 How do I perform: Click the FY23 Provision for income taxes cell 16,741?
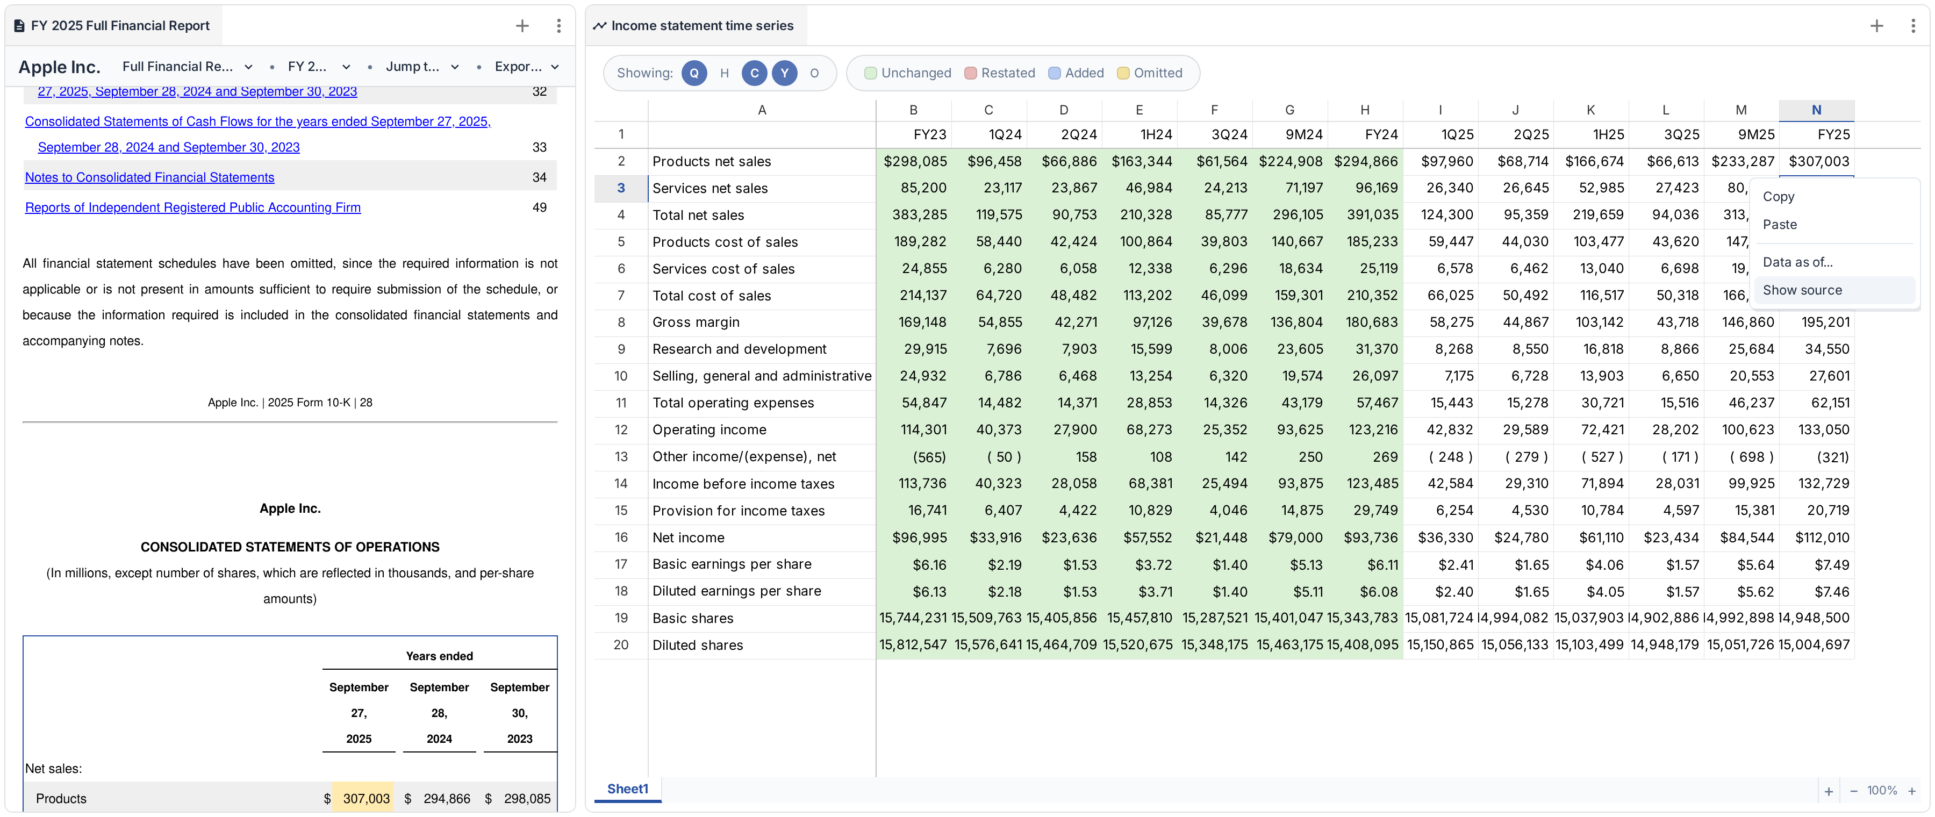tap(913, 511)
